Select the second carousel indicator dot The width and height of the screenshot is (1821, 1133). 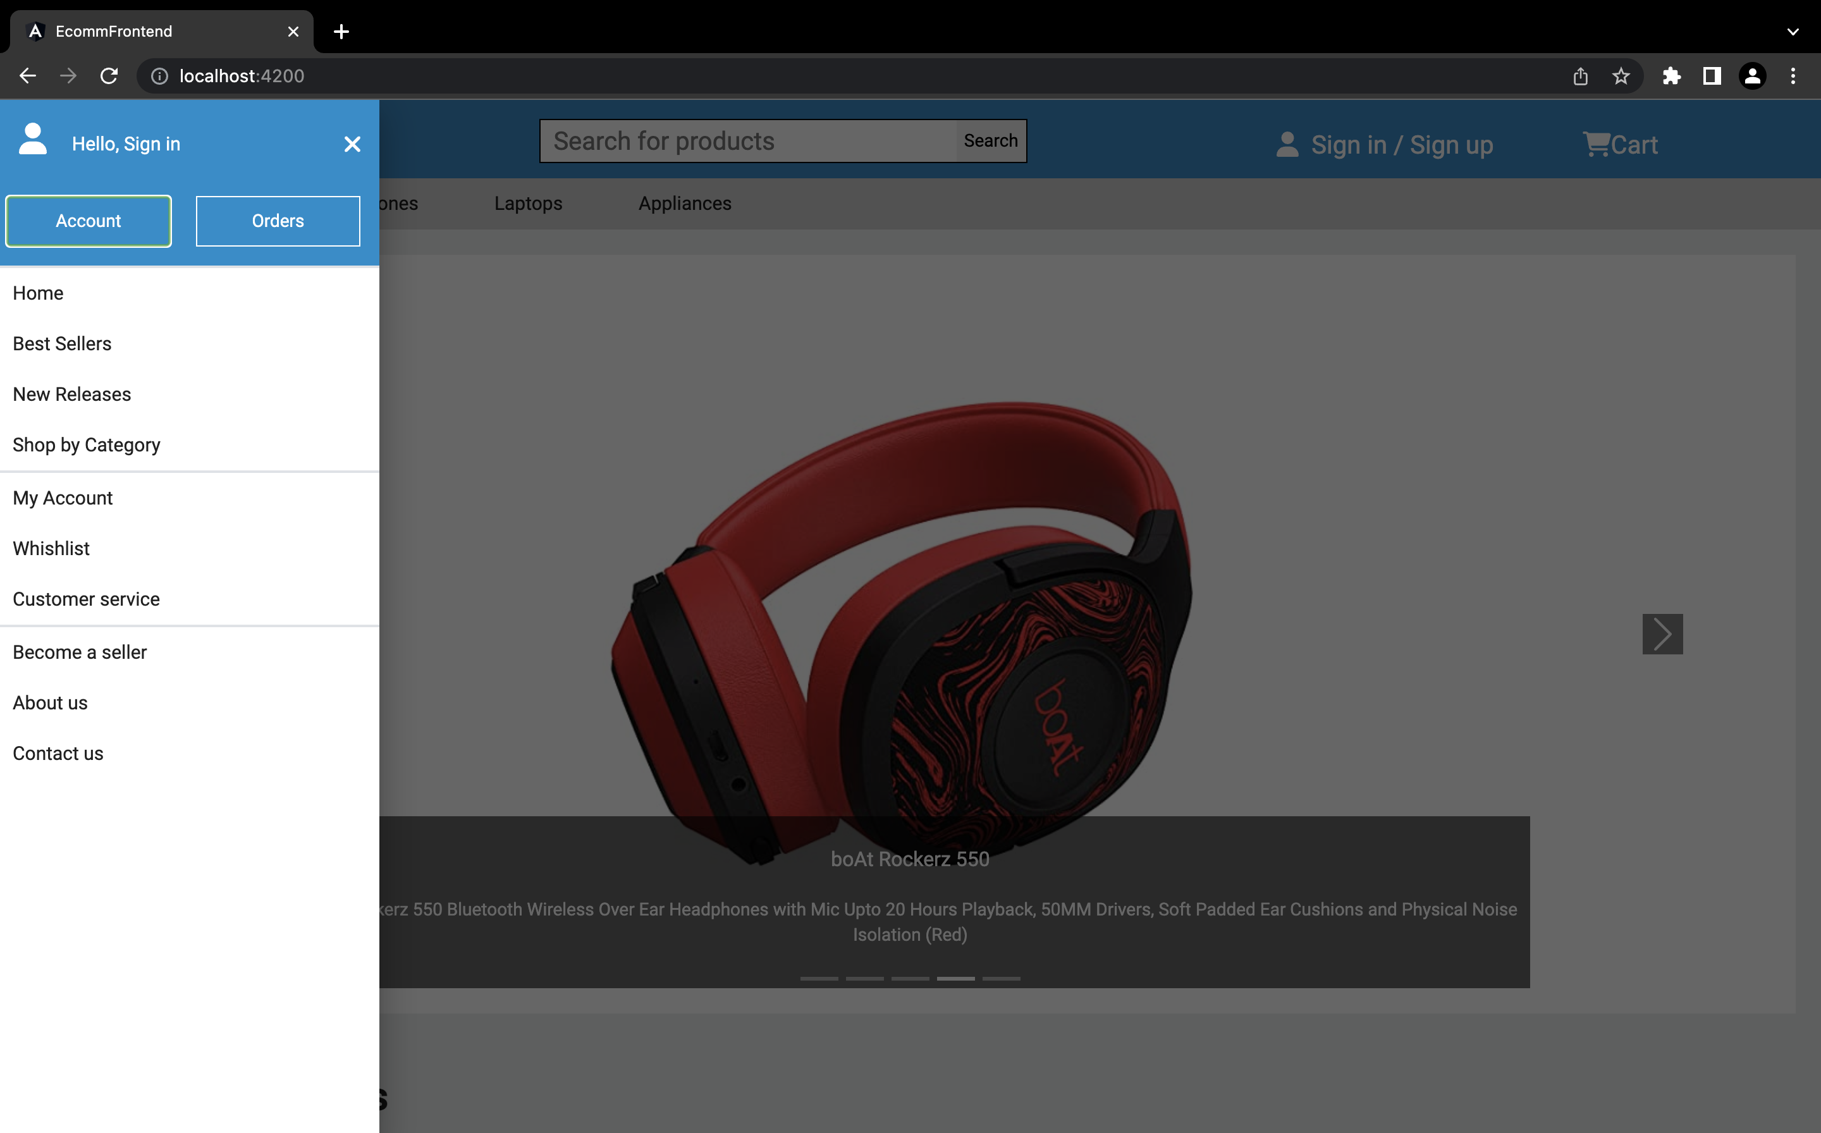(x=865, y=979)
